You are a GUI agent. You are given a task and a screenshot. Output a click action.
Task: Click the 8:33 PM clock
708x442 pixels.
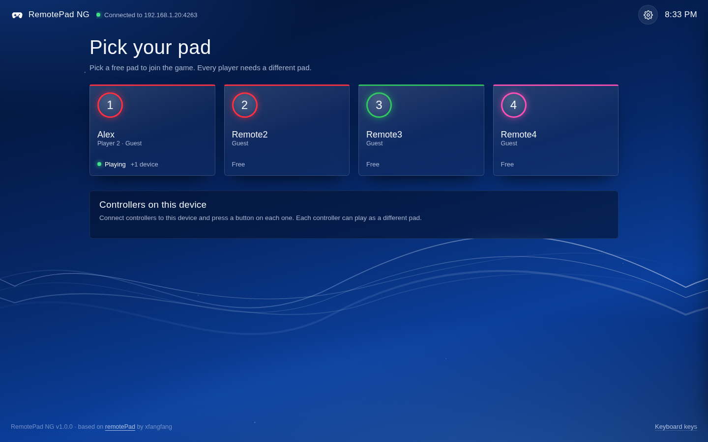[x=681, y=15]
